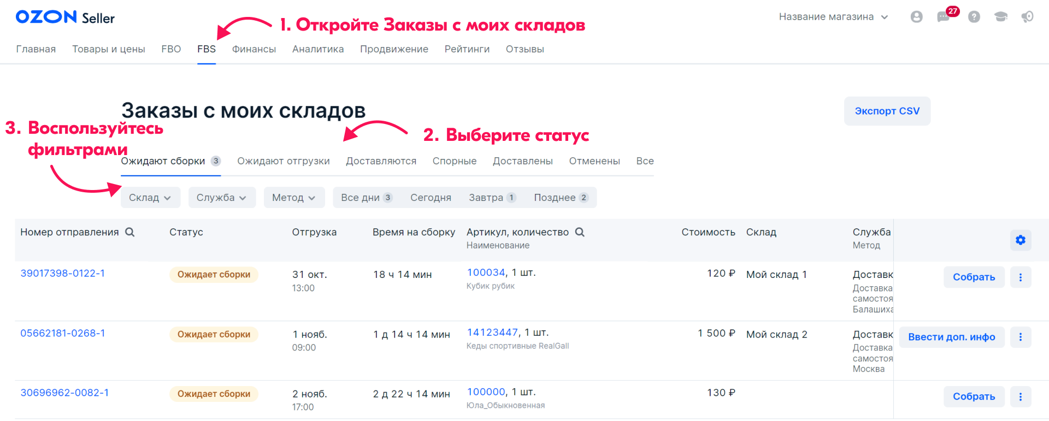1049x421 pixels.
Task: Open the graduation cap training icon
Action: pyautogui.click(x=1000, y=17)
